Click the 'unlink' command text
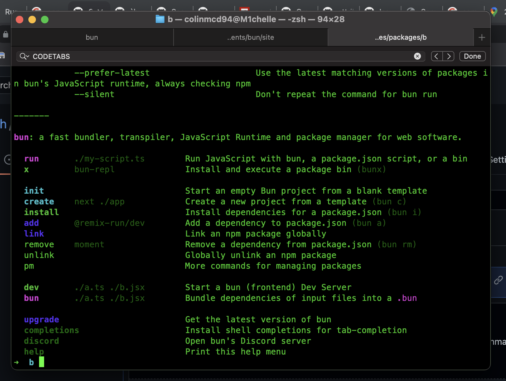Viewport: 506px width, 381px height. 39,255
